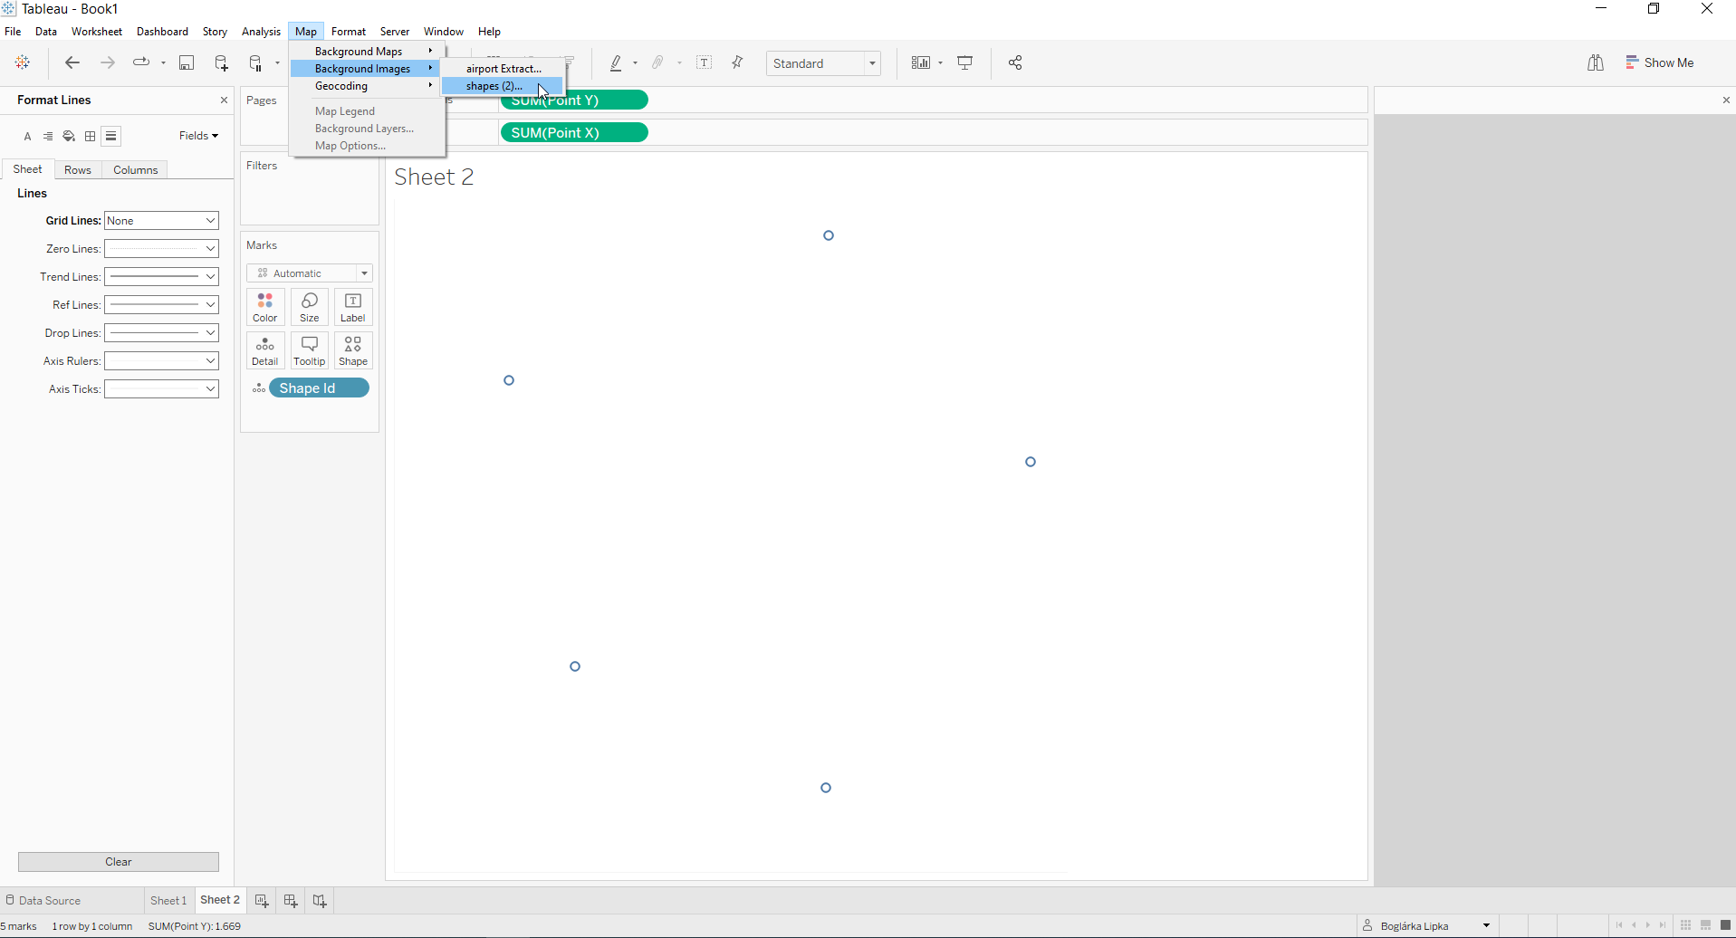The width and height of the screenshot is (1736, 938).
Task: Open the Detail marks card
Action: [x=265, y=350]
